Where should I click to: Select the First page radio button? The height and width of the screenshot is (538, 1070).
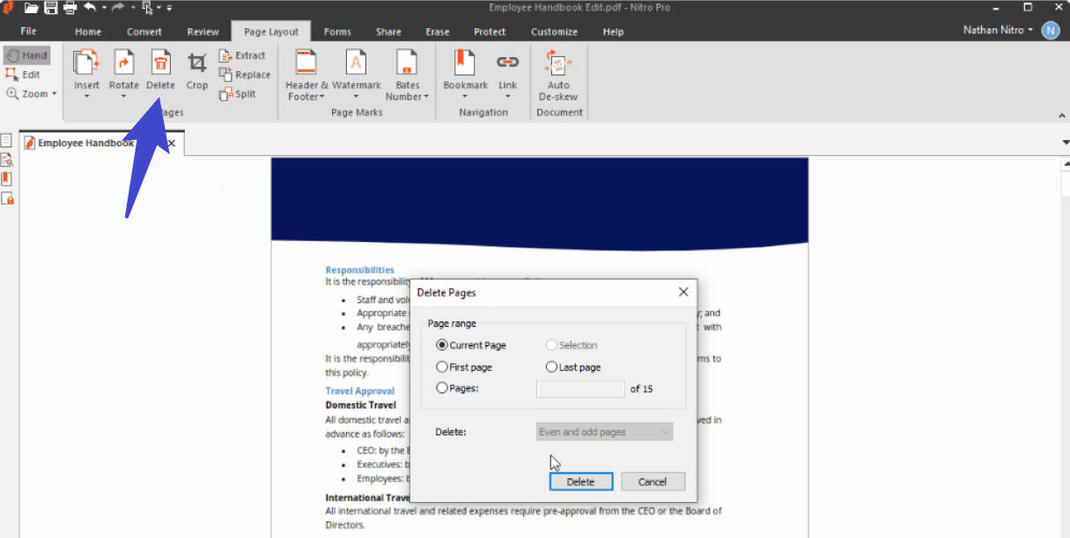point(442,366)
